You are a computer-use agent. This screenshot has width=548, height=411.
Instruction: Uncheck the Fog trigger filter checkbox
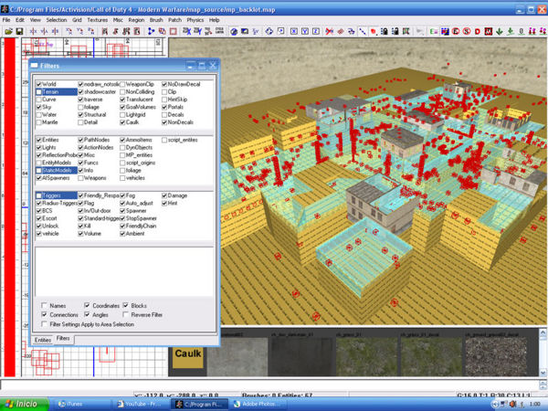pos(122,195)
